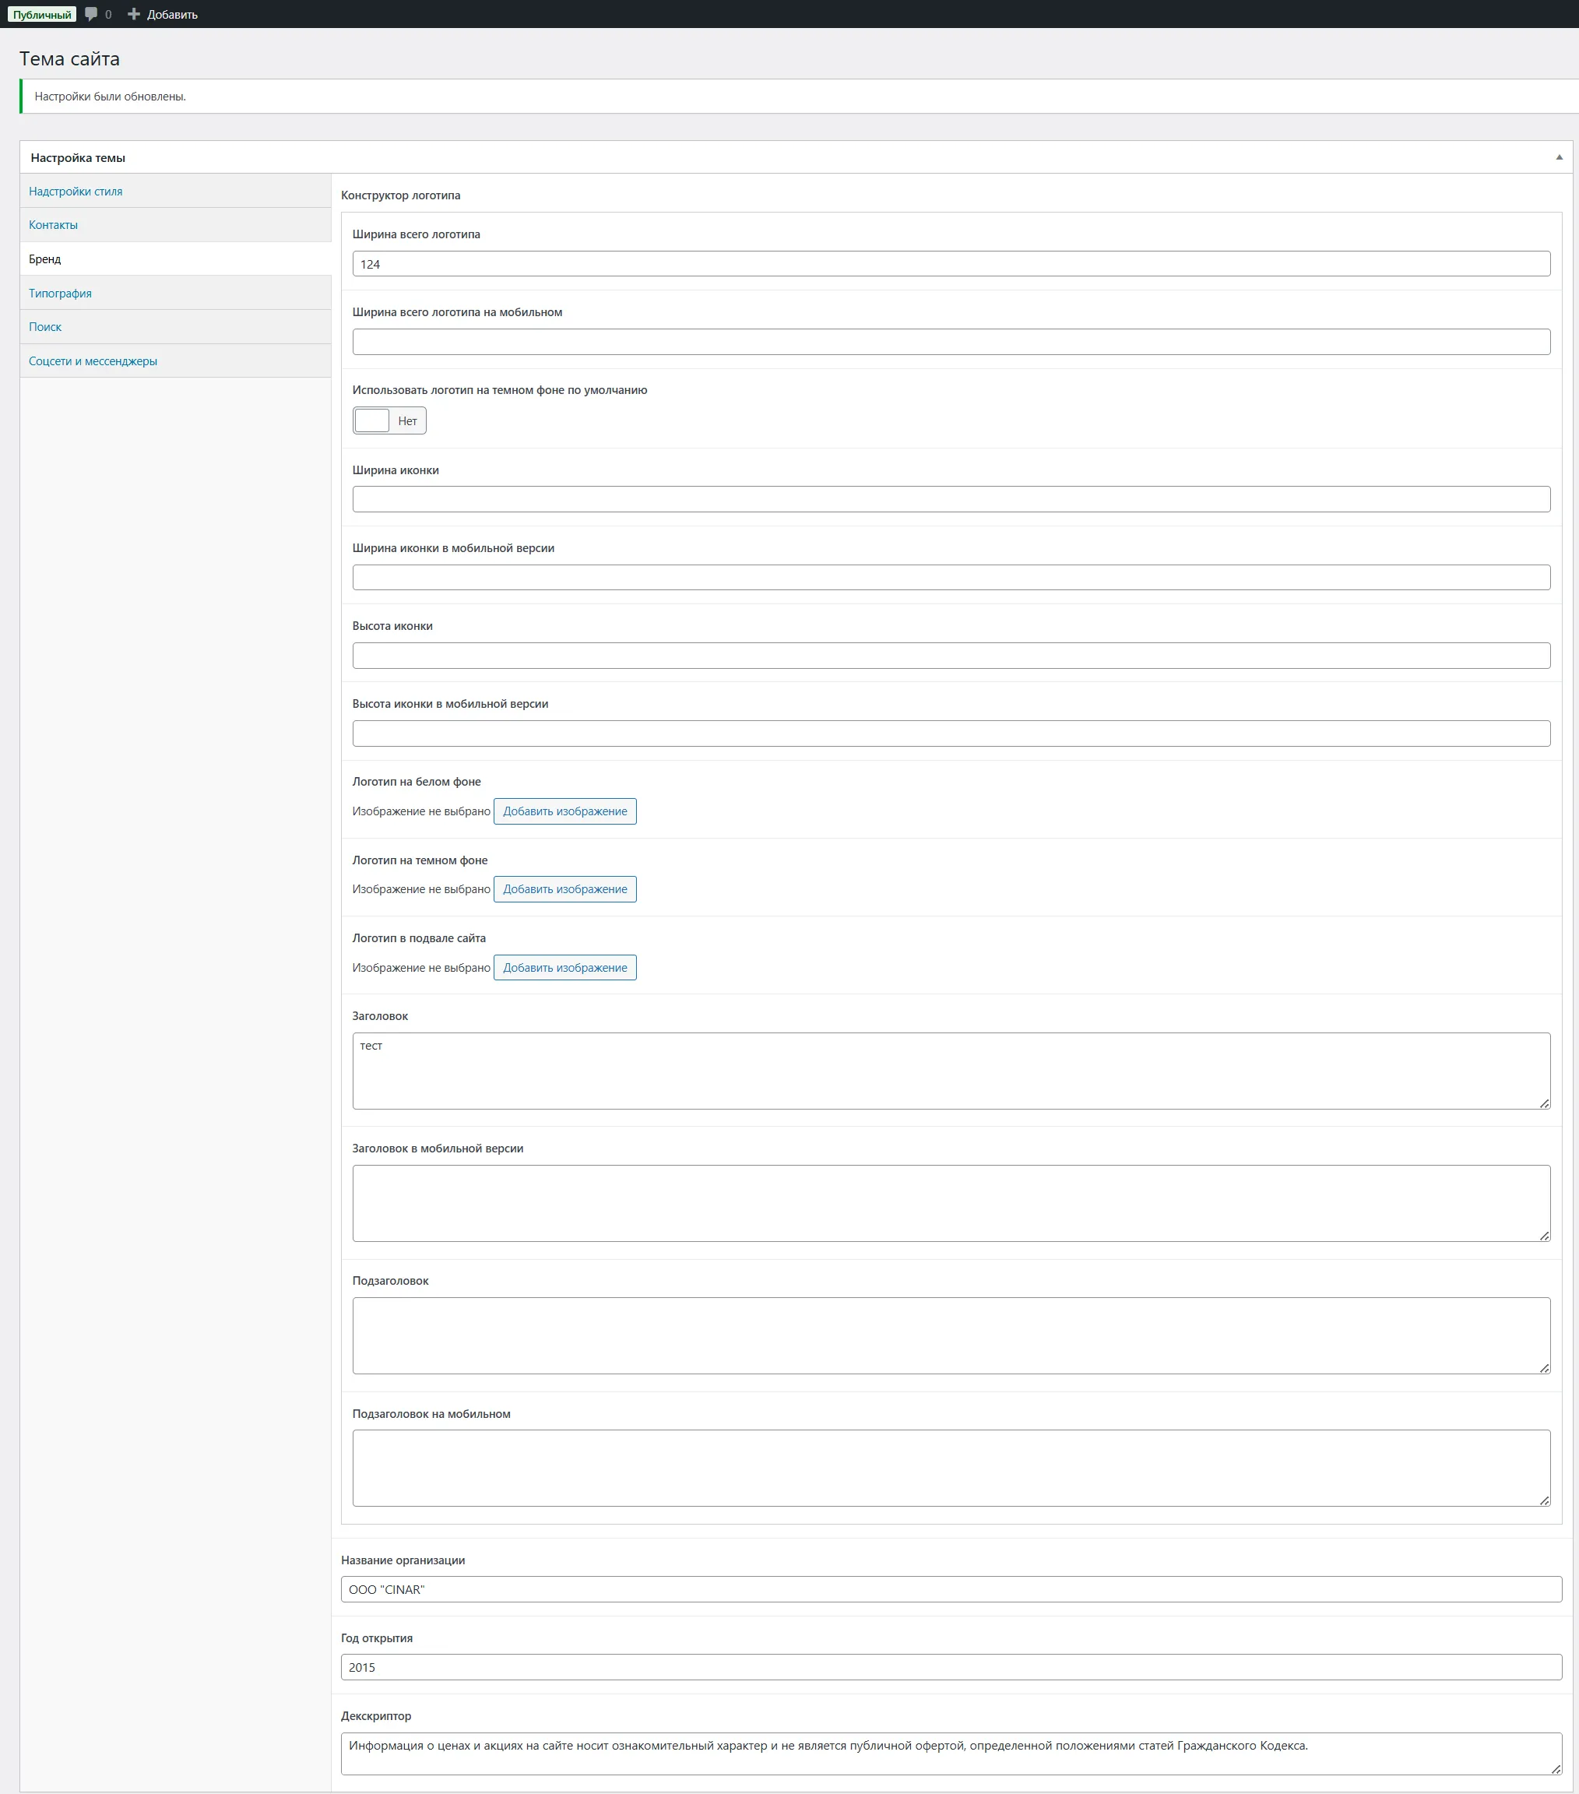The height and width of the screenshot is (1794, 1579).
Task: Open the Надстройки стиля tab
Action: coord(76,192)
